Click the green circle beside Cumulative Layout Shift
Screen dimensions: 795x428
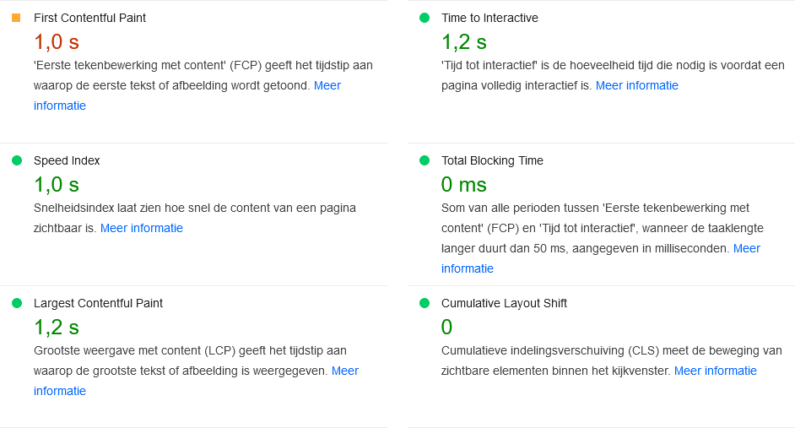(425, 303)
